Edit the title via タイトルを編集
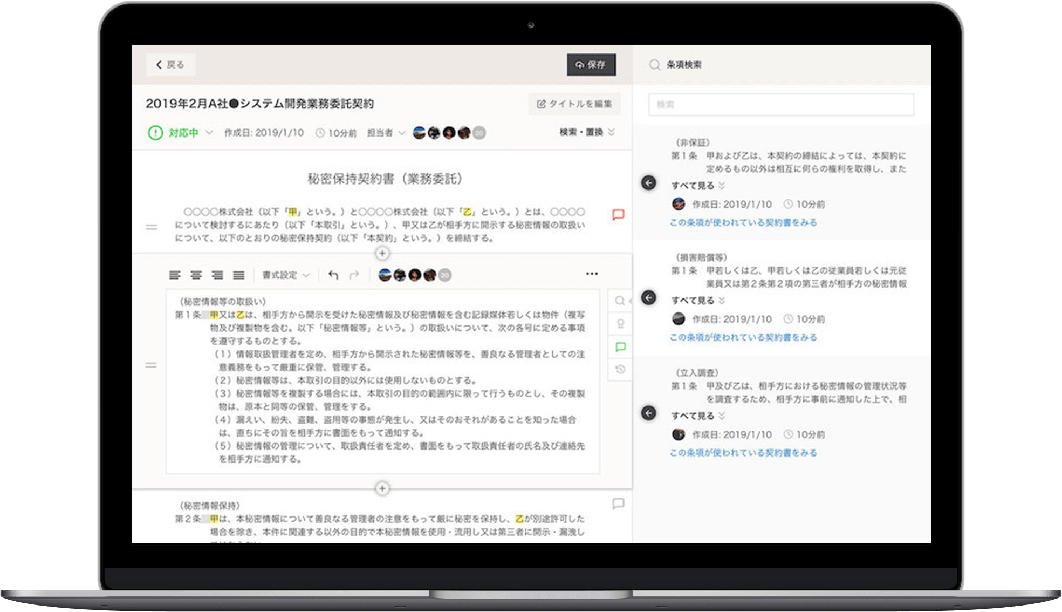Image resolution: width=1062 pixels, height=612 pixels. point(574,104)
